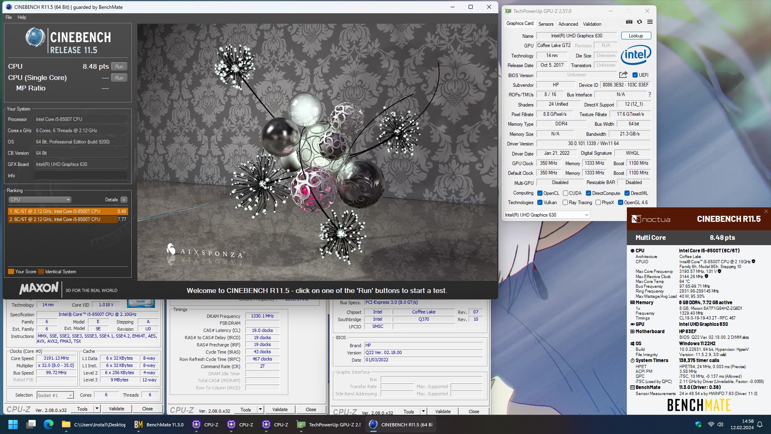Click Windows Security tray icon
Screen dimensions: 771x434
pyautogui.click(x=698, y=424)
